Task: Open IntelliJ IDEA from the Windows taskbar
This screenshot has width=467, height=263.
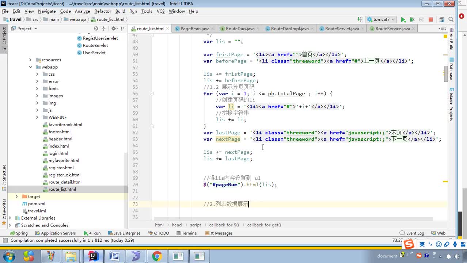Action: click(x=94, y=256)
